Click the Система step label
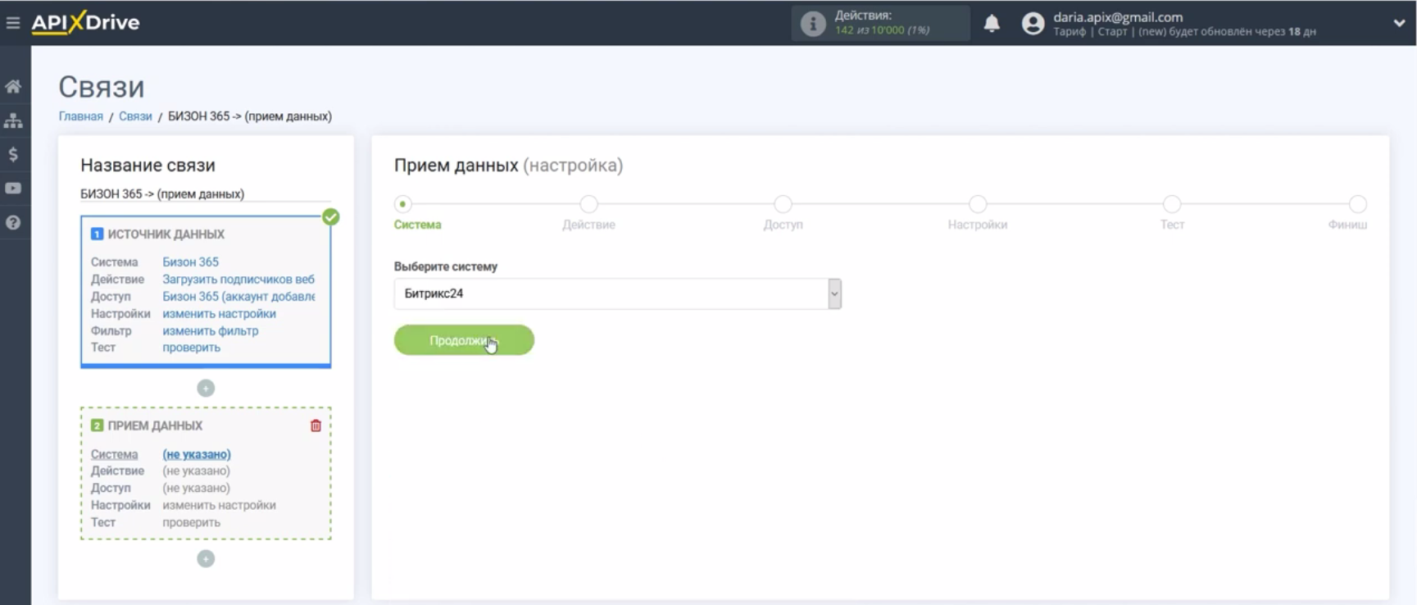Screen dimensions: 1417x605 (417, 225)
